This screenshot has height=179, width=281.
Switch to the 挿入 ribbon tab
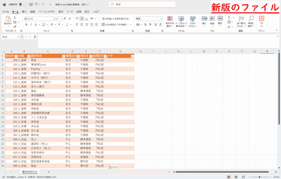click(24, 12)
